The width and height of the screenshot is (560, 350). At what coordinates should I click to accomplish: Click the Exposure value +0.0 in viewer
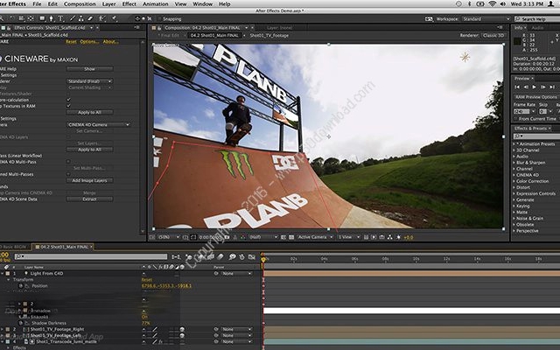pyautogui.click(x=409, y=237)
